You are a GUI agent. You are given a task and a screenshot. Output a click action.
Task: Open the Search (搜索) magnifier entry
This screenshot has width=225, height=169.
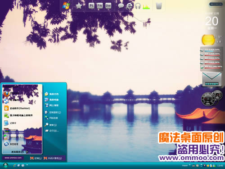click(x=50, y=125)
